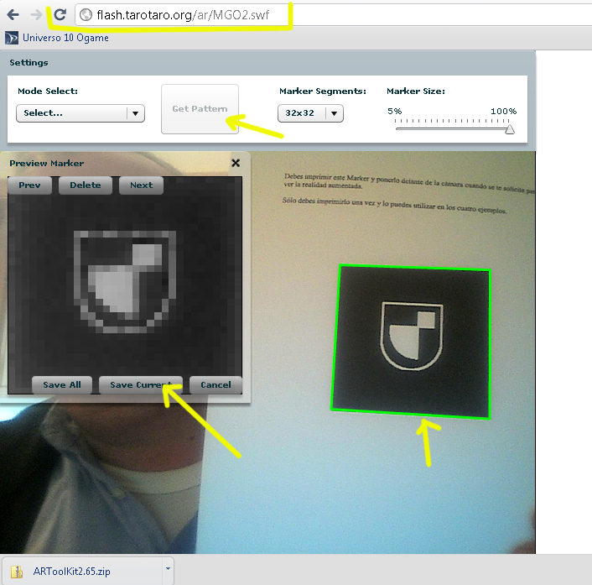This screenshot has height=585, width=592.
Task: Click the ARToolKit zip file icon
Action: point(17,572)
